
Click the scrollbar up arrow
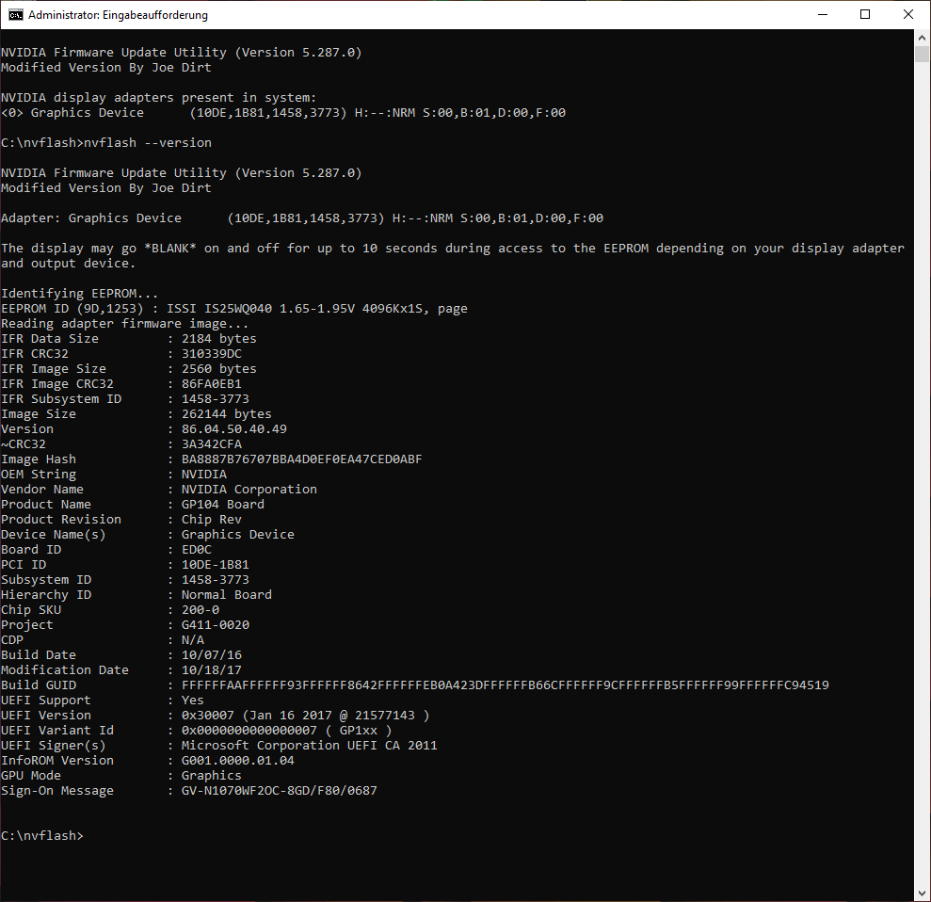tap(922, 38)
